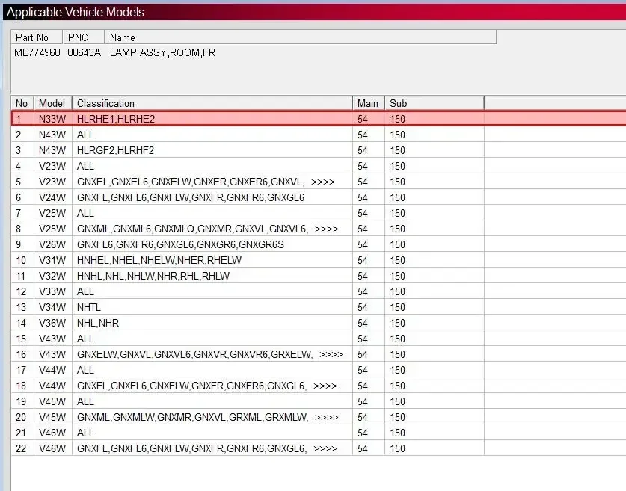Expand >>>> in row 22 V46W classification
Screen dimensions: 626x491
point(325,448)
